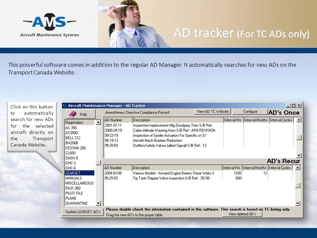Select CESSNA 206 registration
Viewport: 317px width, 238px height.
pos(75,148)
